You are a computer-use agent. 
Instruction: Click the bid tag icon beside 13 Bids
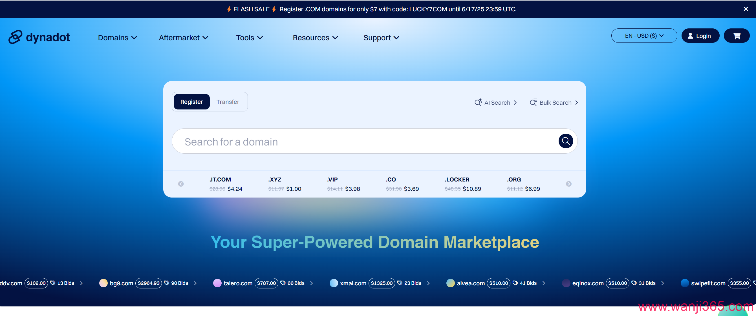point(53,283)
